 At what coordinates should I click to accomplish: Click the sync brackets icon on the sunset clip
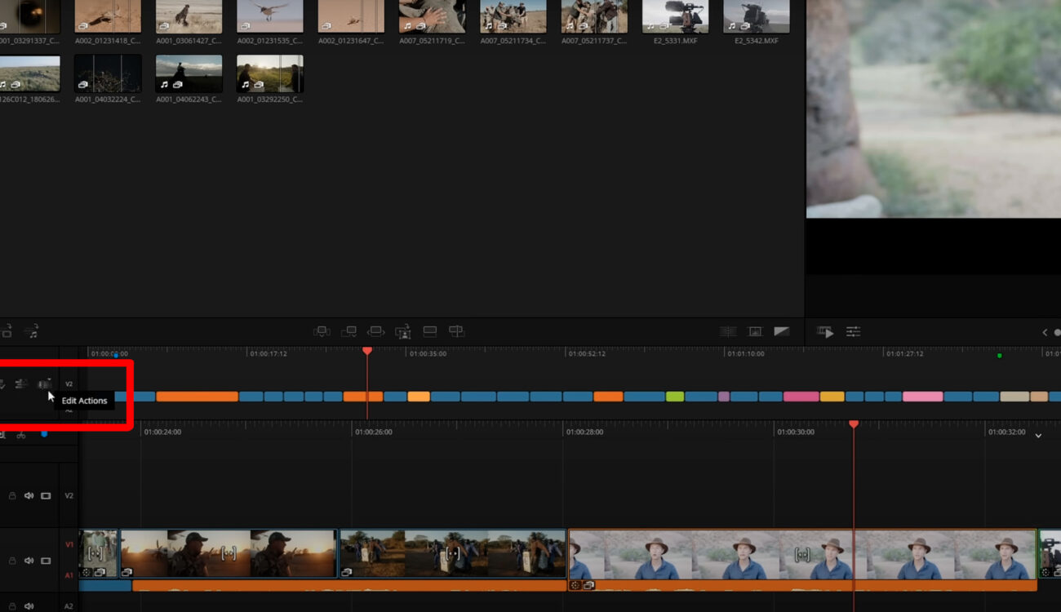click(x=228, y=553)
